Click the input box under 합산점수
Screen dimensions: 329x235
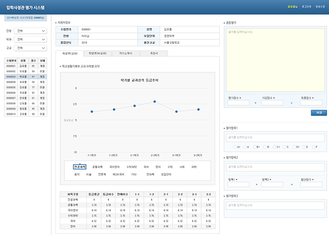[311, 184]
